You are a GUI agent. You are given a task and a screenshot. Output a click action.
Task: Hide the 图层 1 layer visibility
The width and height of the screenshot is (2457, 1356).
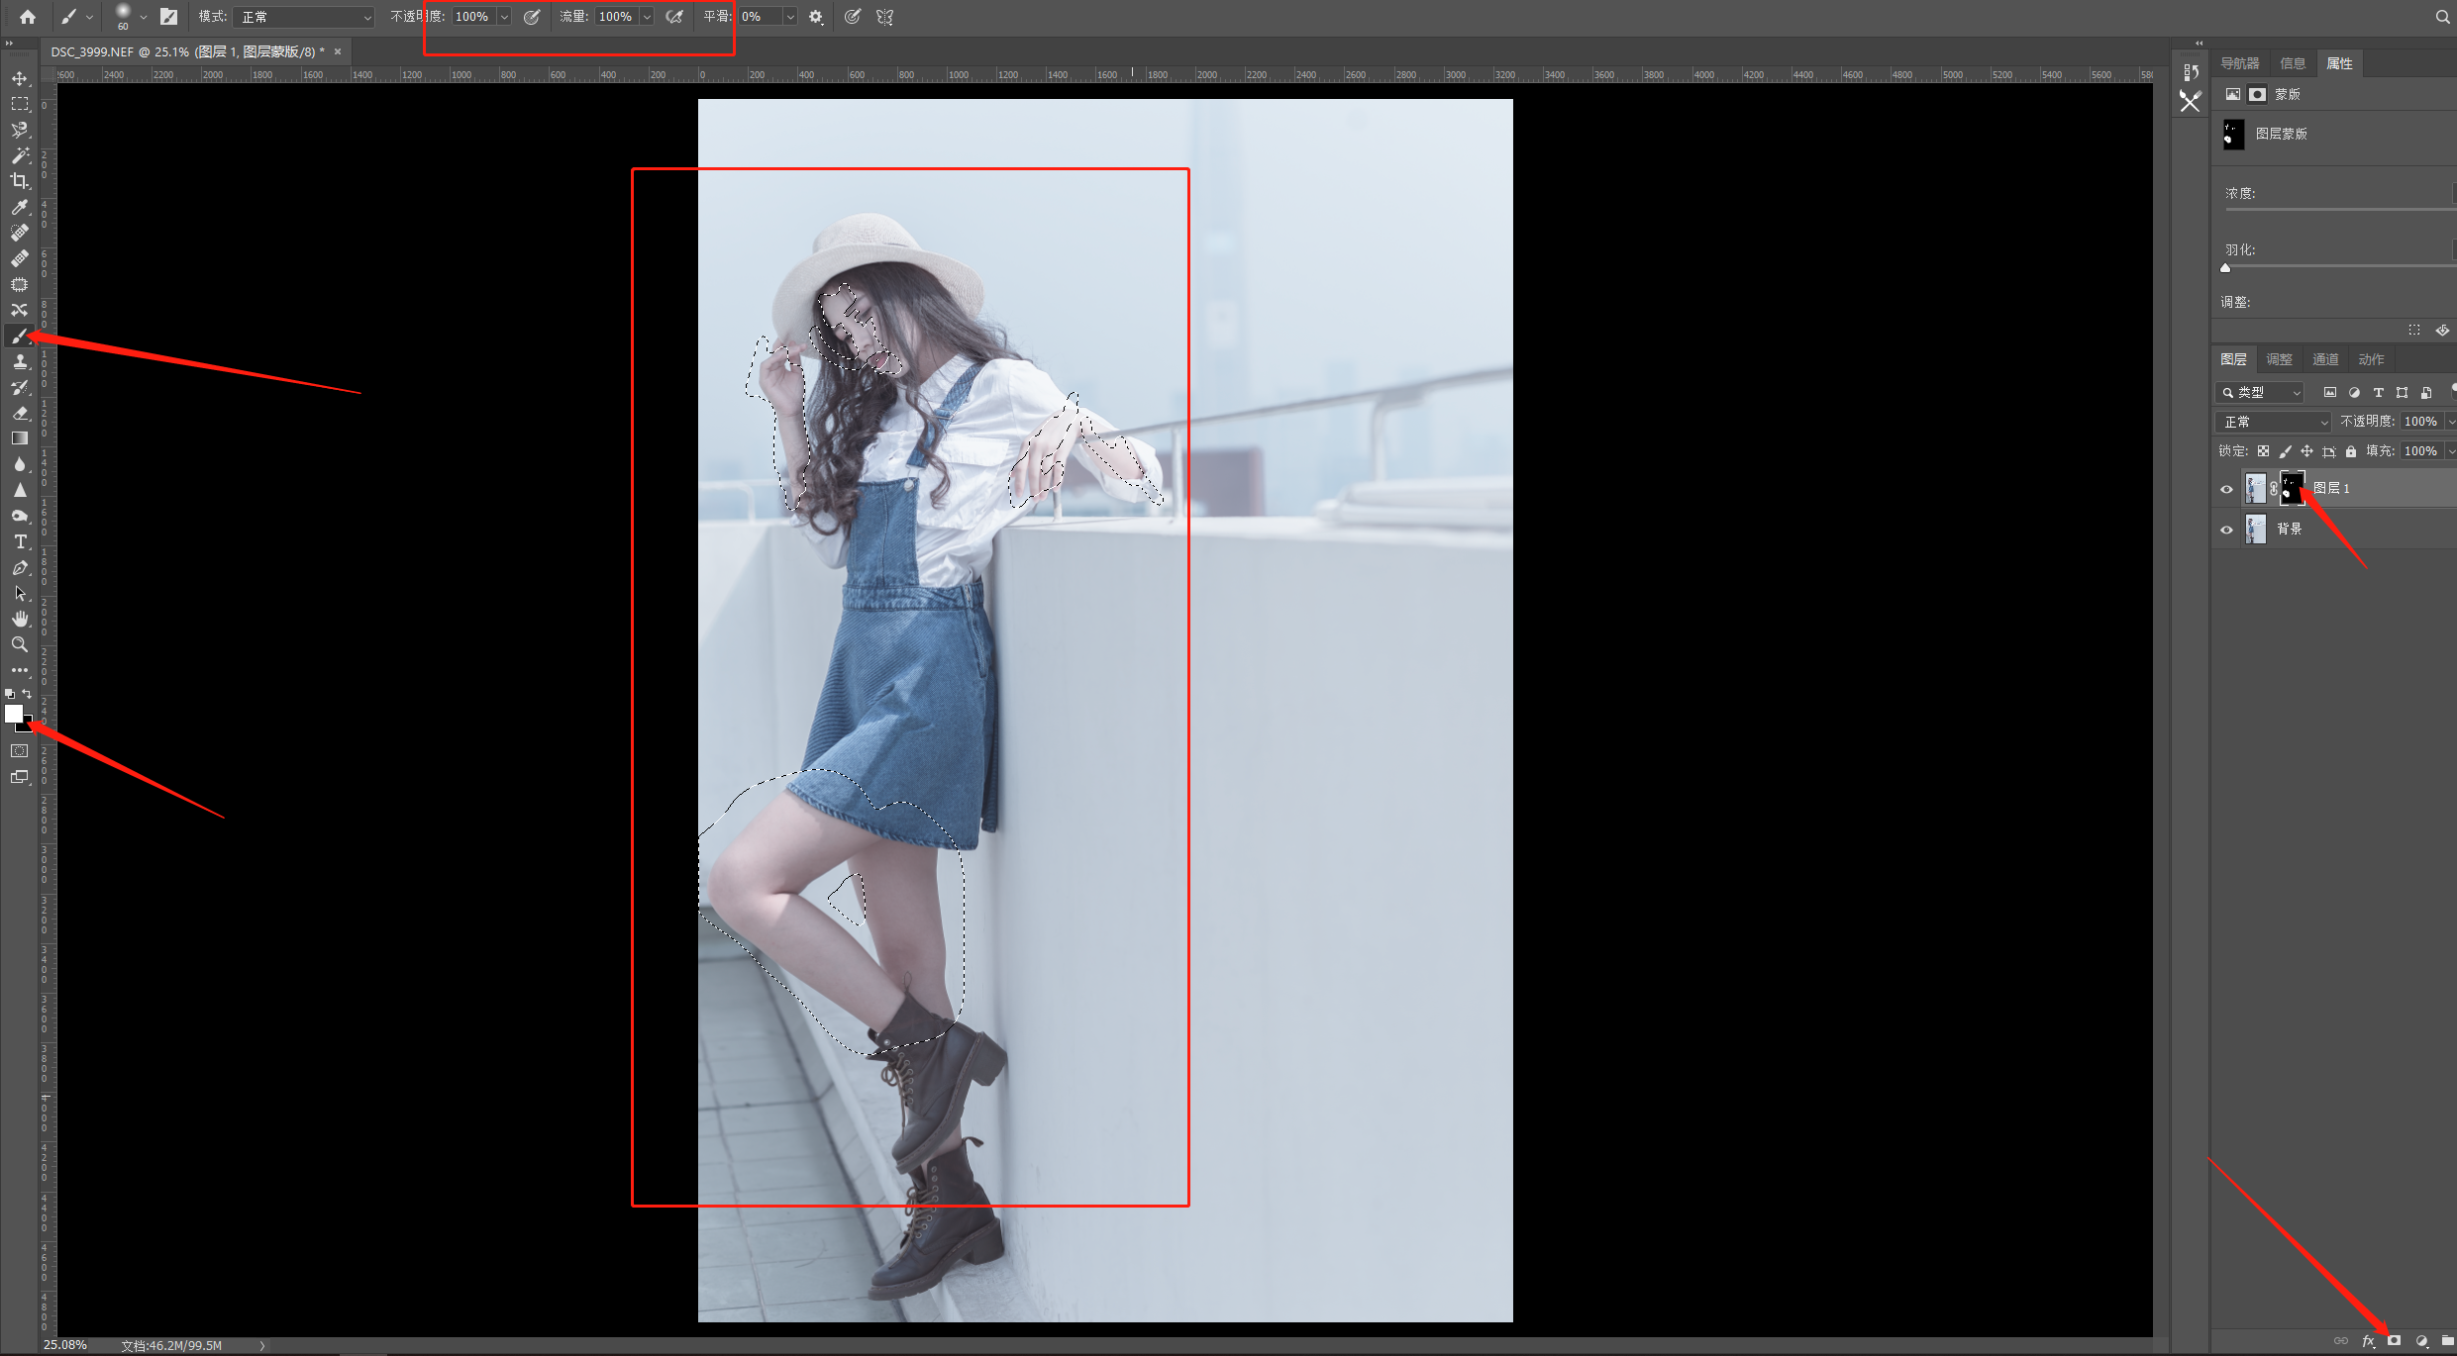[2226, 489]
